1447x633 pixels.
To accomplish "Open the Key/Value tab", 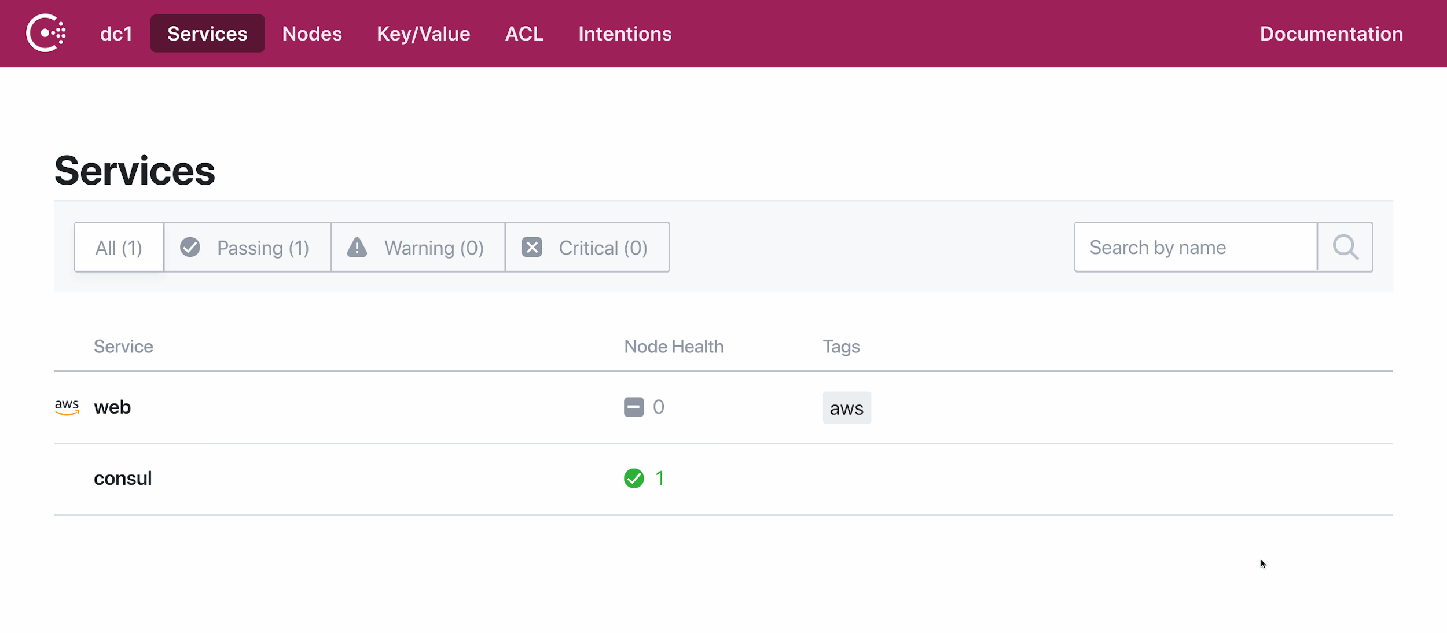I will pyautogui.click(x=423, y=33).
